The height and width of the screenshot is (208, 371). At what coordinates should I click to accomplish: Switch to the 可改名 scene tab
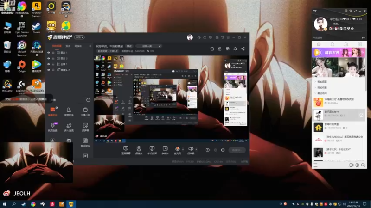[78, 46]
